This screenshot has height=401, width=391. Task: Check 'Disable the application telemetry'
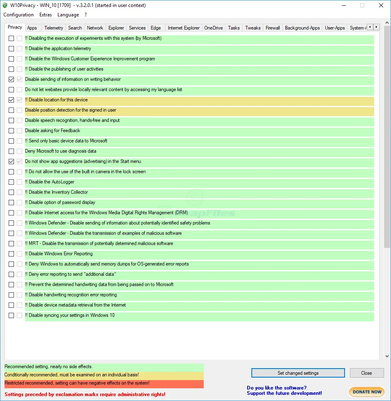point(11,48)
